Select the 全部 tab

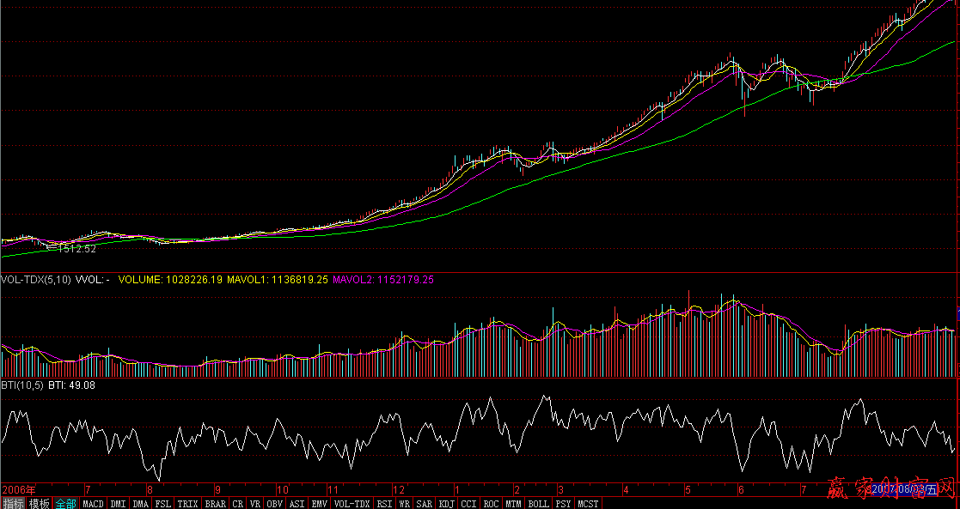[x=66, y=504]
